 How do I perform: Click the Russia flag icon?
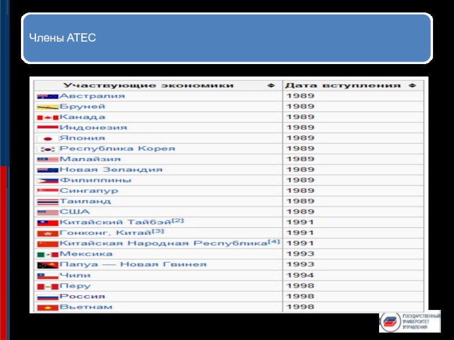(48, 297)
